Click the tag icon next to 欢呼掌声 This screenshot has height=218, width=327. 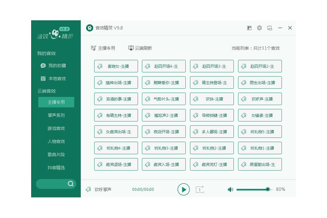88,190
